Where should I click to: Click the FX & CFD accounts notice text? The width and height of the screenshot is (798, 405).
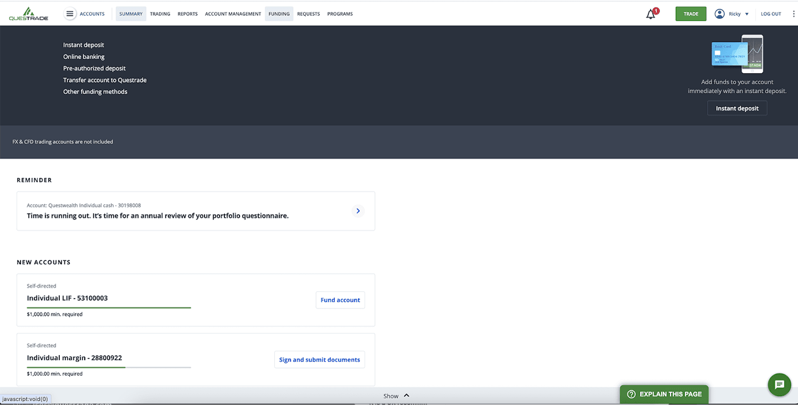click(x=63, y=142)
